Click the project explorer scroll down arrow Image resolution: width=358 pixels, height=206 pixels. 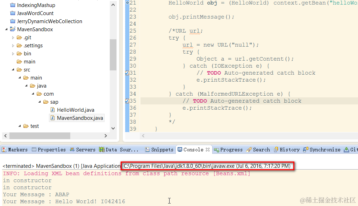tap(113, 129)
